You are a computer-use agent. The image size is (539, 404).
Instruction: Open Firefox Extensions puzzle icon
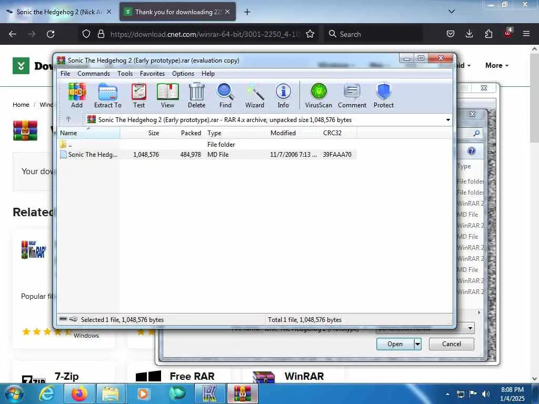488,34
